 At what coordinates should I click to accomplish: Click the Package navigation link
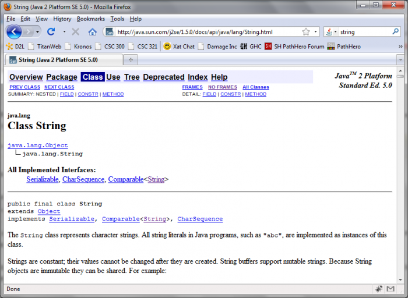tap(62, 77)
